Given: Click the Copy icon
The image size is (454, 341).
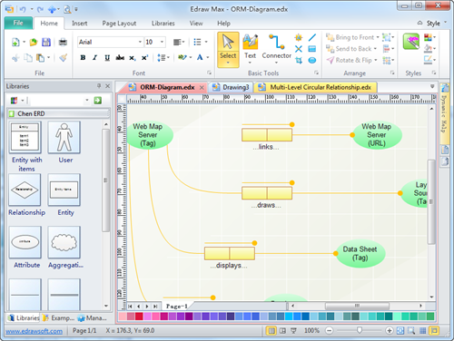Looking at the screenshot, I should (x=28, y=57).
